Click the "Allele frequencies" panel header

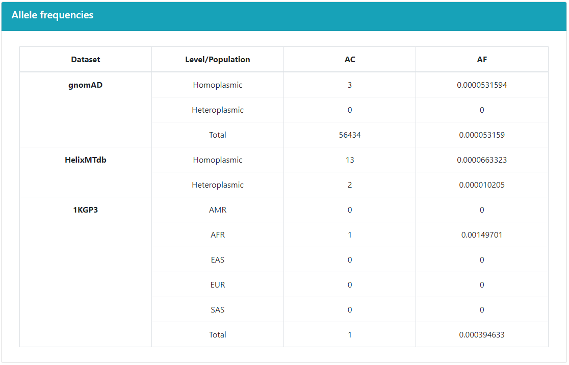point(53,15)
